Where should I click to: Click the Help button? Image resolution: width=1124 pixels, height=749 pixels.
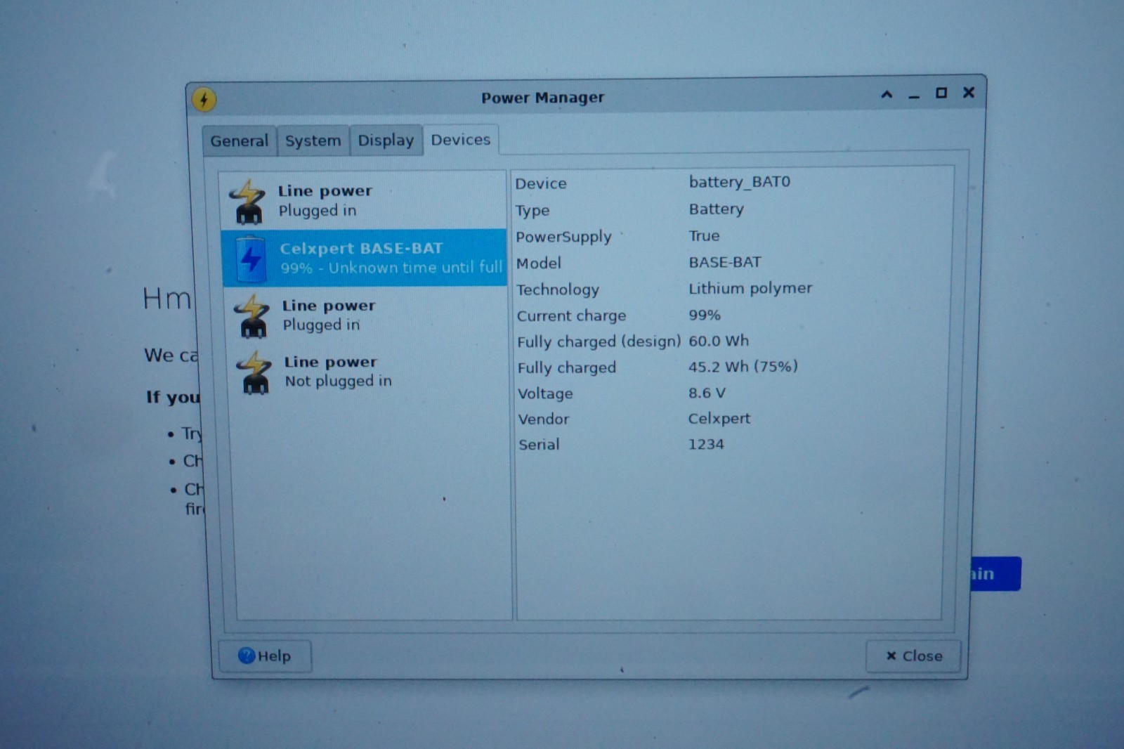[x=265, y=656]
